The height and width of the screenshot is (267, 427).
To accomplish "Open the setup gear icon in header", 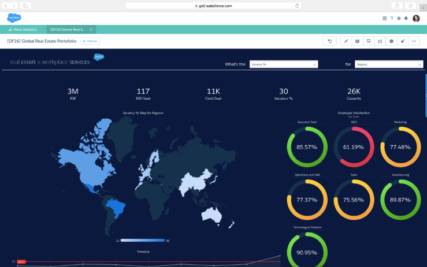I will tap(399, 18).
